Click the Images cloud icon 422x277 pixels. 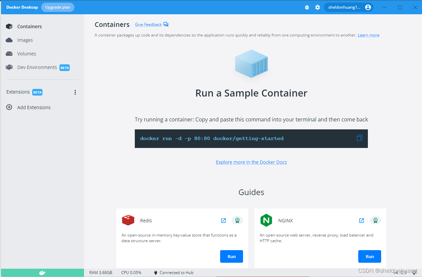pos(9,40)
